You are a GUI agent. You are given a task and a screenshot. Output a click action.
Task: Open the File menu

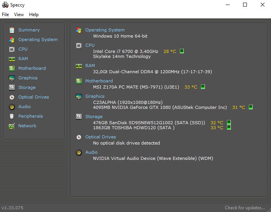pyautogui.click(x=5, y=15)
